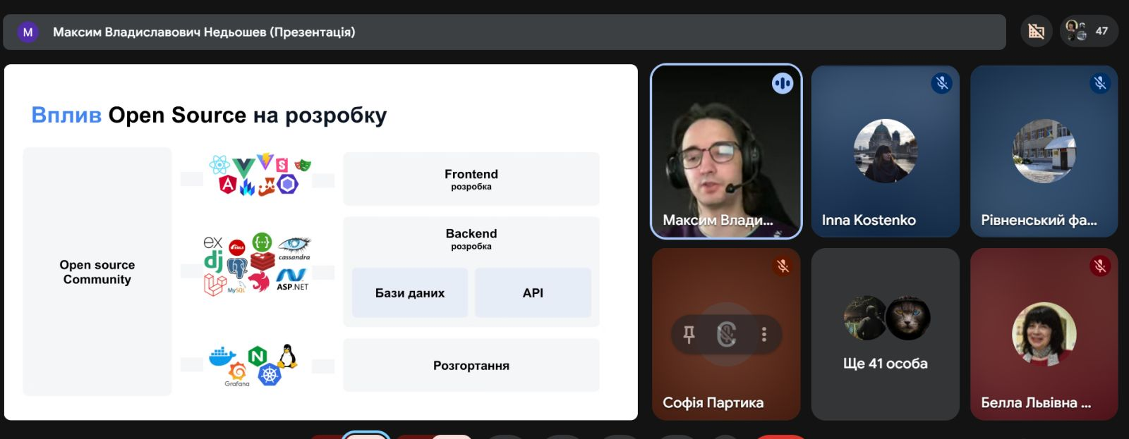The image size is (1129, 439).
Task: Click the Рівненський participant avatar picture
Action: (x=1044, y=151)
